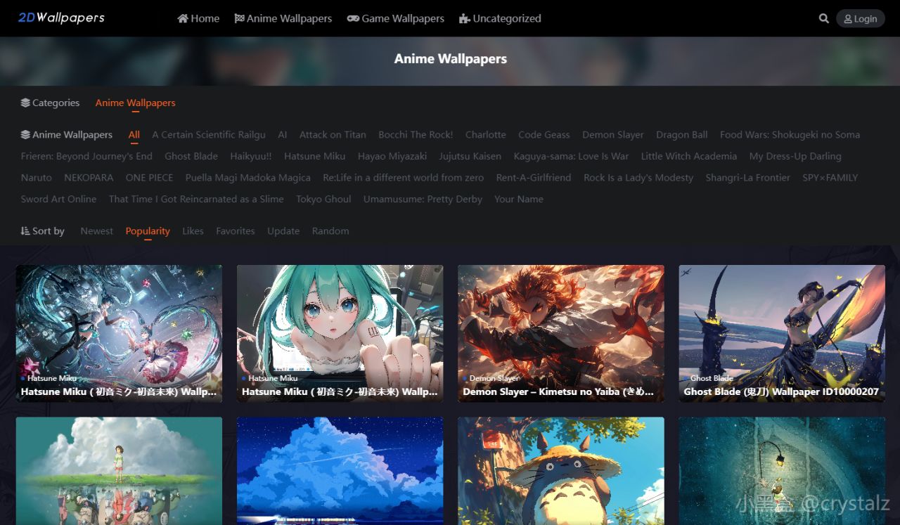The width and height of the screenshot is (900, 525).
Task: Filter by Attack on Titan
Action: click(333, 135)
